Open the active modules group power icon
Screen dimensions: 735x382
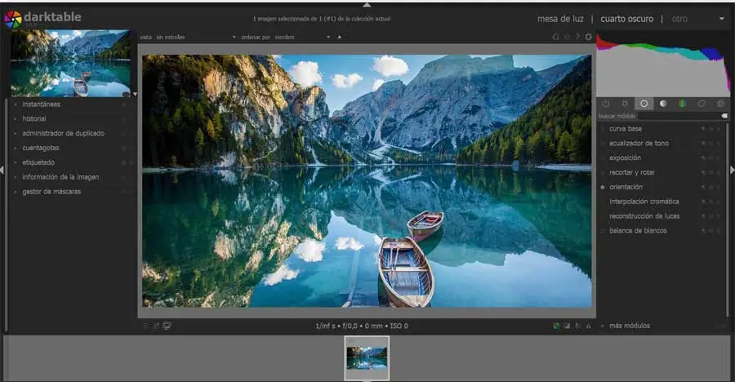[x=606, y=103]
